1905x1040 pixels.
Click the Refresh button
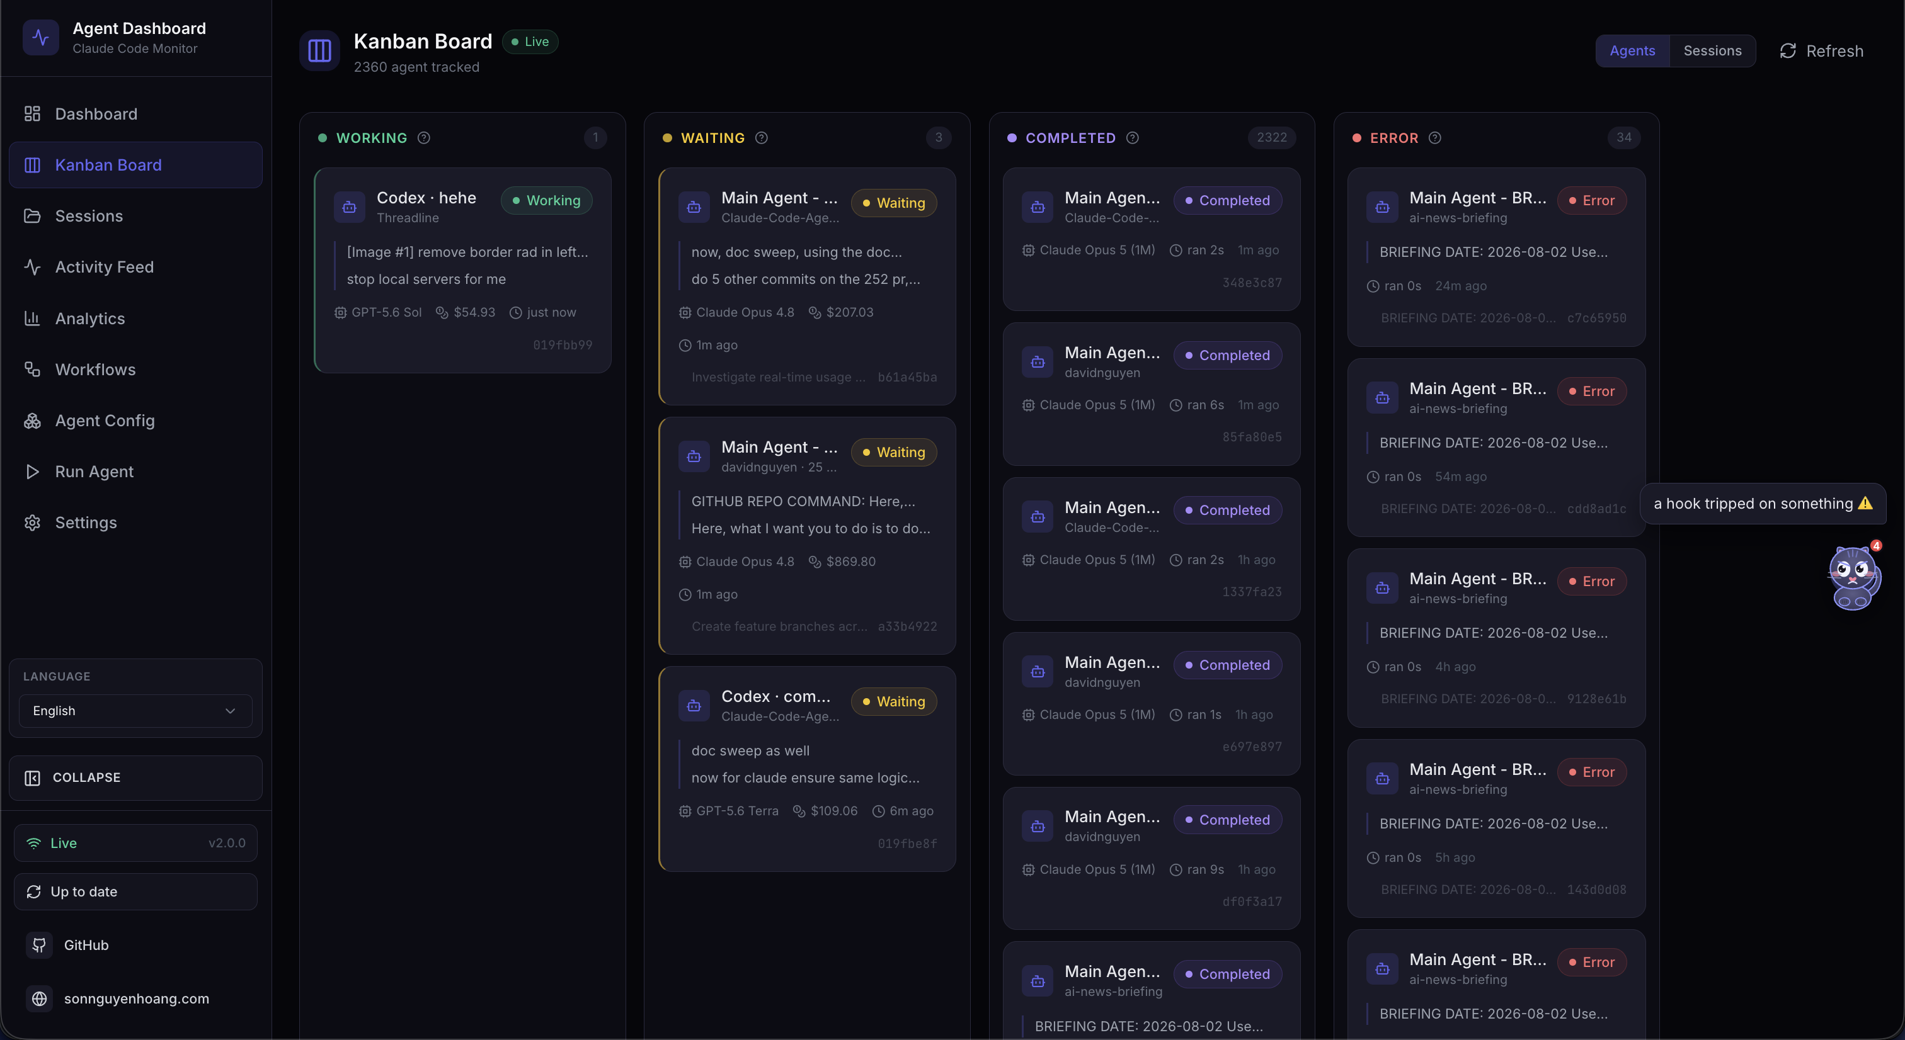[x=1821, y=51]
